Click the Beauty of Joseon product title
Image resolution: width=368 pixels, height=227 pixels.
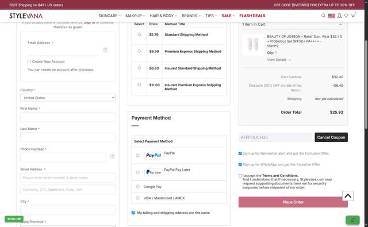298,41
